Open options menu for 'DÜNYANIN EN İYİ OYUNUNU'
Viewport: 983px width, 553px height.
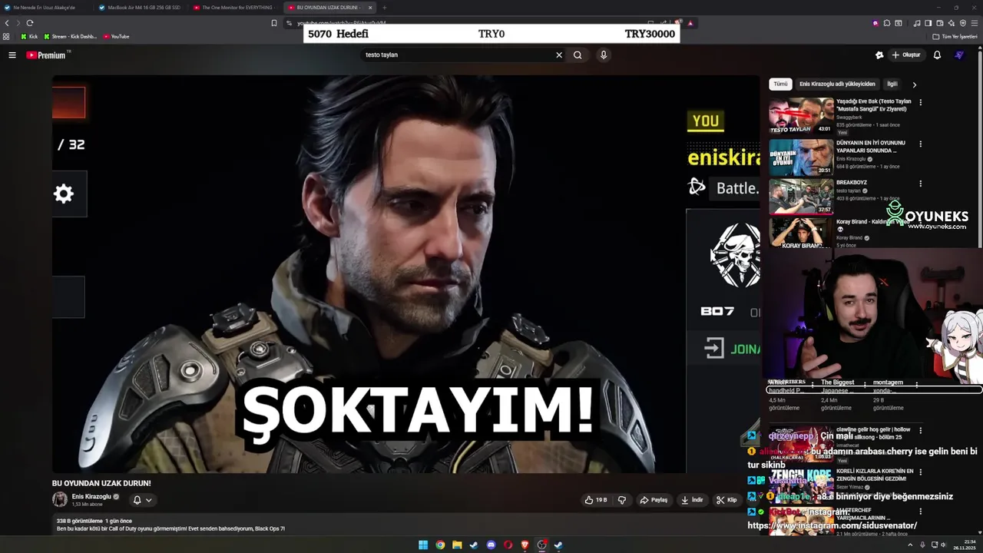pos(920,144)
